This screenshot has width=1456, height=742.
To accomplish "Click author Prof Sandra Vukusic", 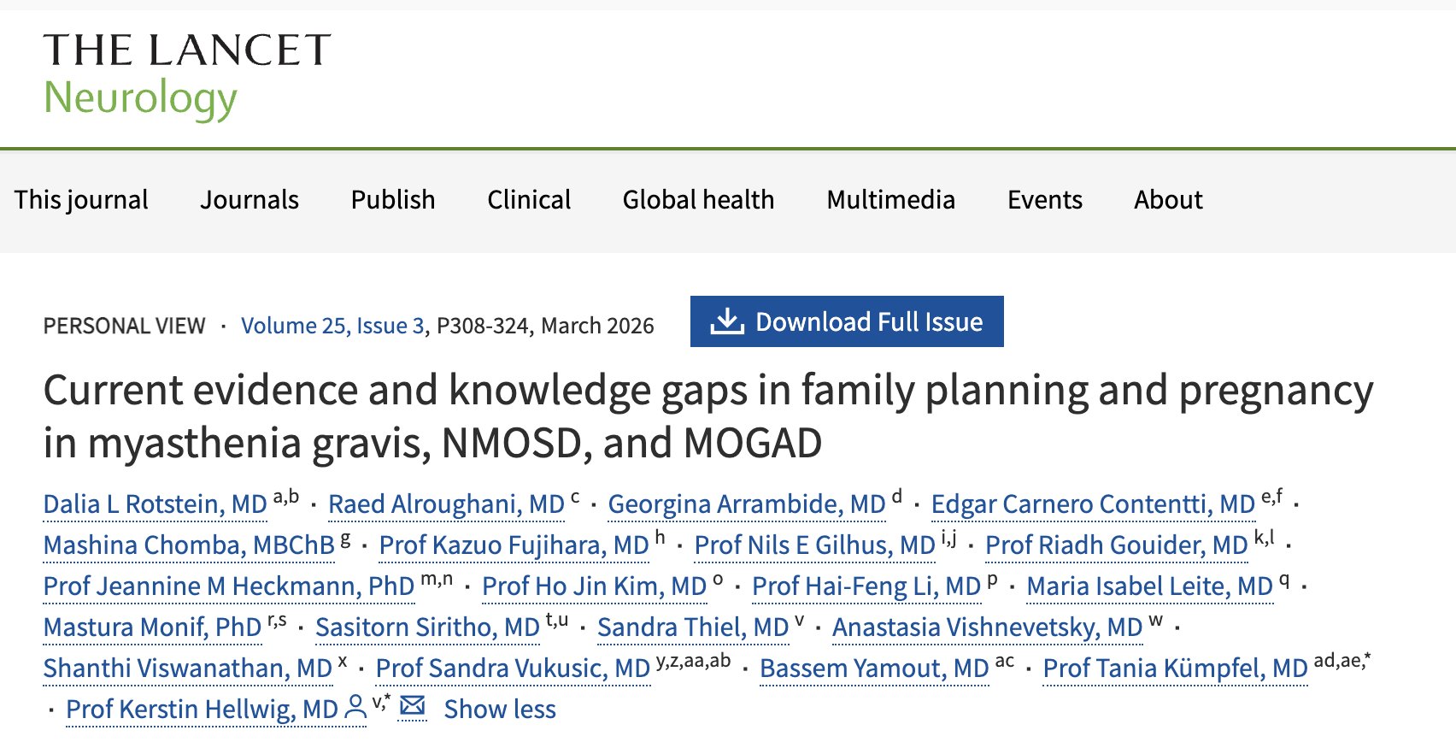I will (513, 668).
